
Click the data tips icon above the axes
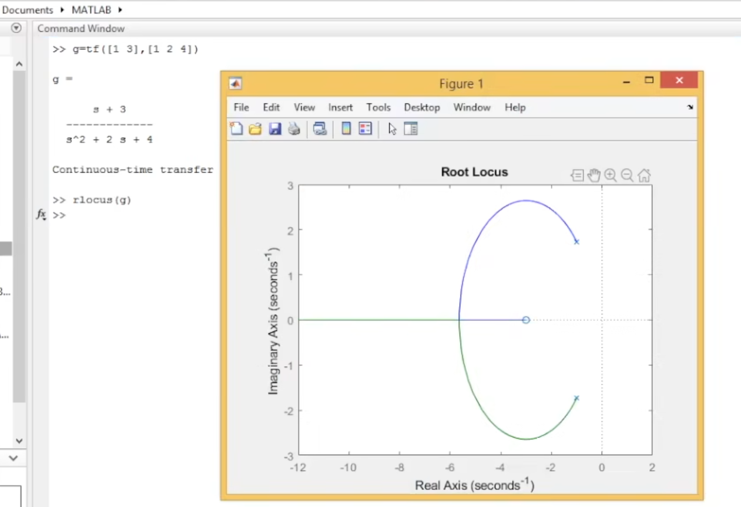[577, 175]
